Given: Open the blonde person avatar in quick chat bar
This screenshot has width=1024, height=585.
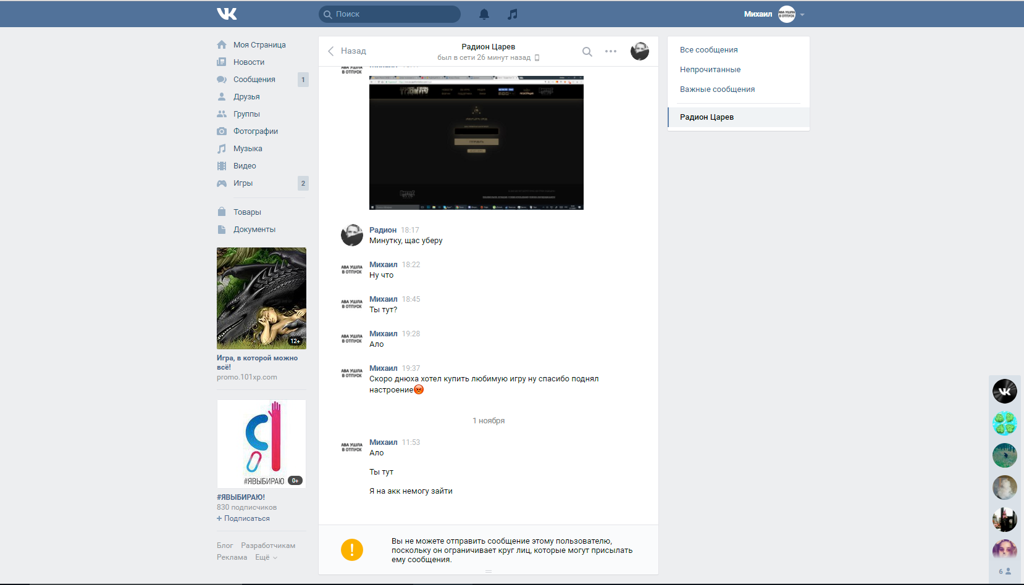Looking at the screenshot, I should tap(1005, 487).
